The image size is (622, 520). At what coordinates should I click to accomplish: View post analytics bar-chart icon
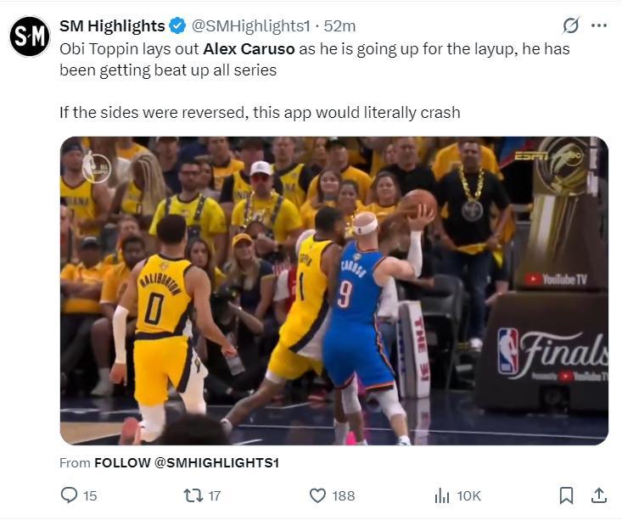click(441, 495)
